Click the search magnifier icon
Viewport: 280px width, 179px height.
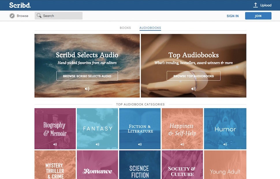coord(39,16)
